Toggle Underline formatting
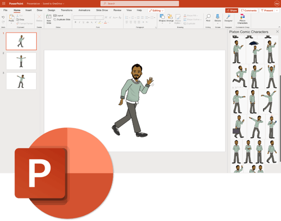This screenshot has width=281, height=221. click(x=83, y=22)
